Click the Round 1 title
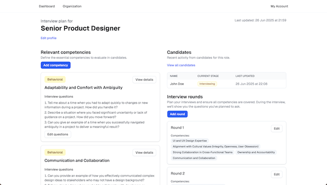327x185 pixels. (x=177, y=128)
